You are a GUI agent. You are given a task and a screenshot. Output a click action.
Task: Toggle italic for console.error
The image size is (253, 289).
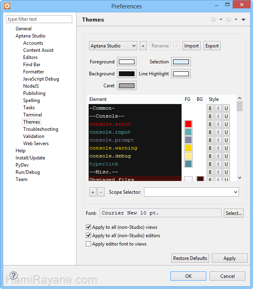click(x=218, y=124)
